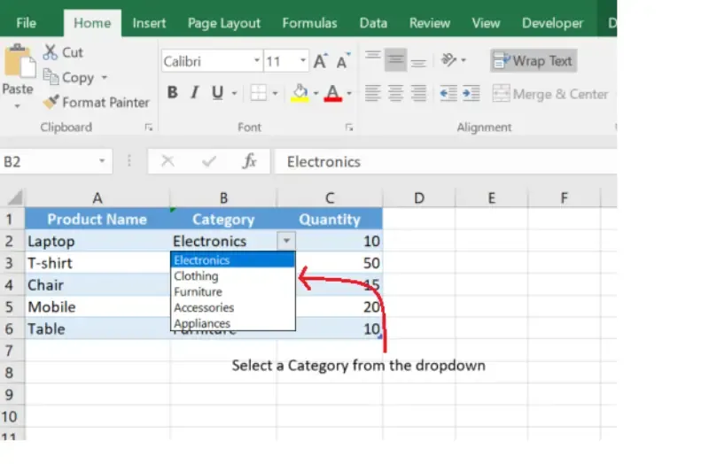
Task: Switch to the View tab
Action: [x=486, y=23]
